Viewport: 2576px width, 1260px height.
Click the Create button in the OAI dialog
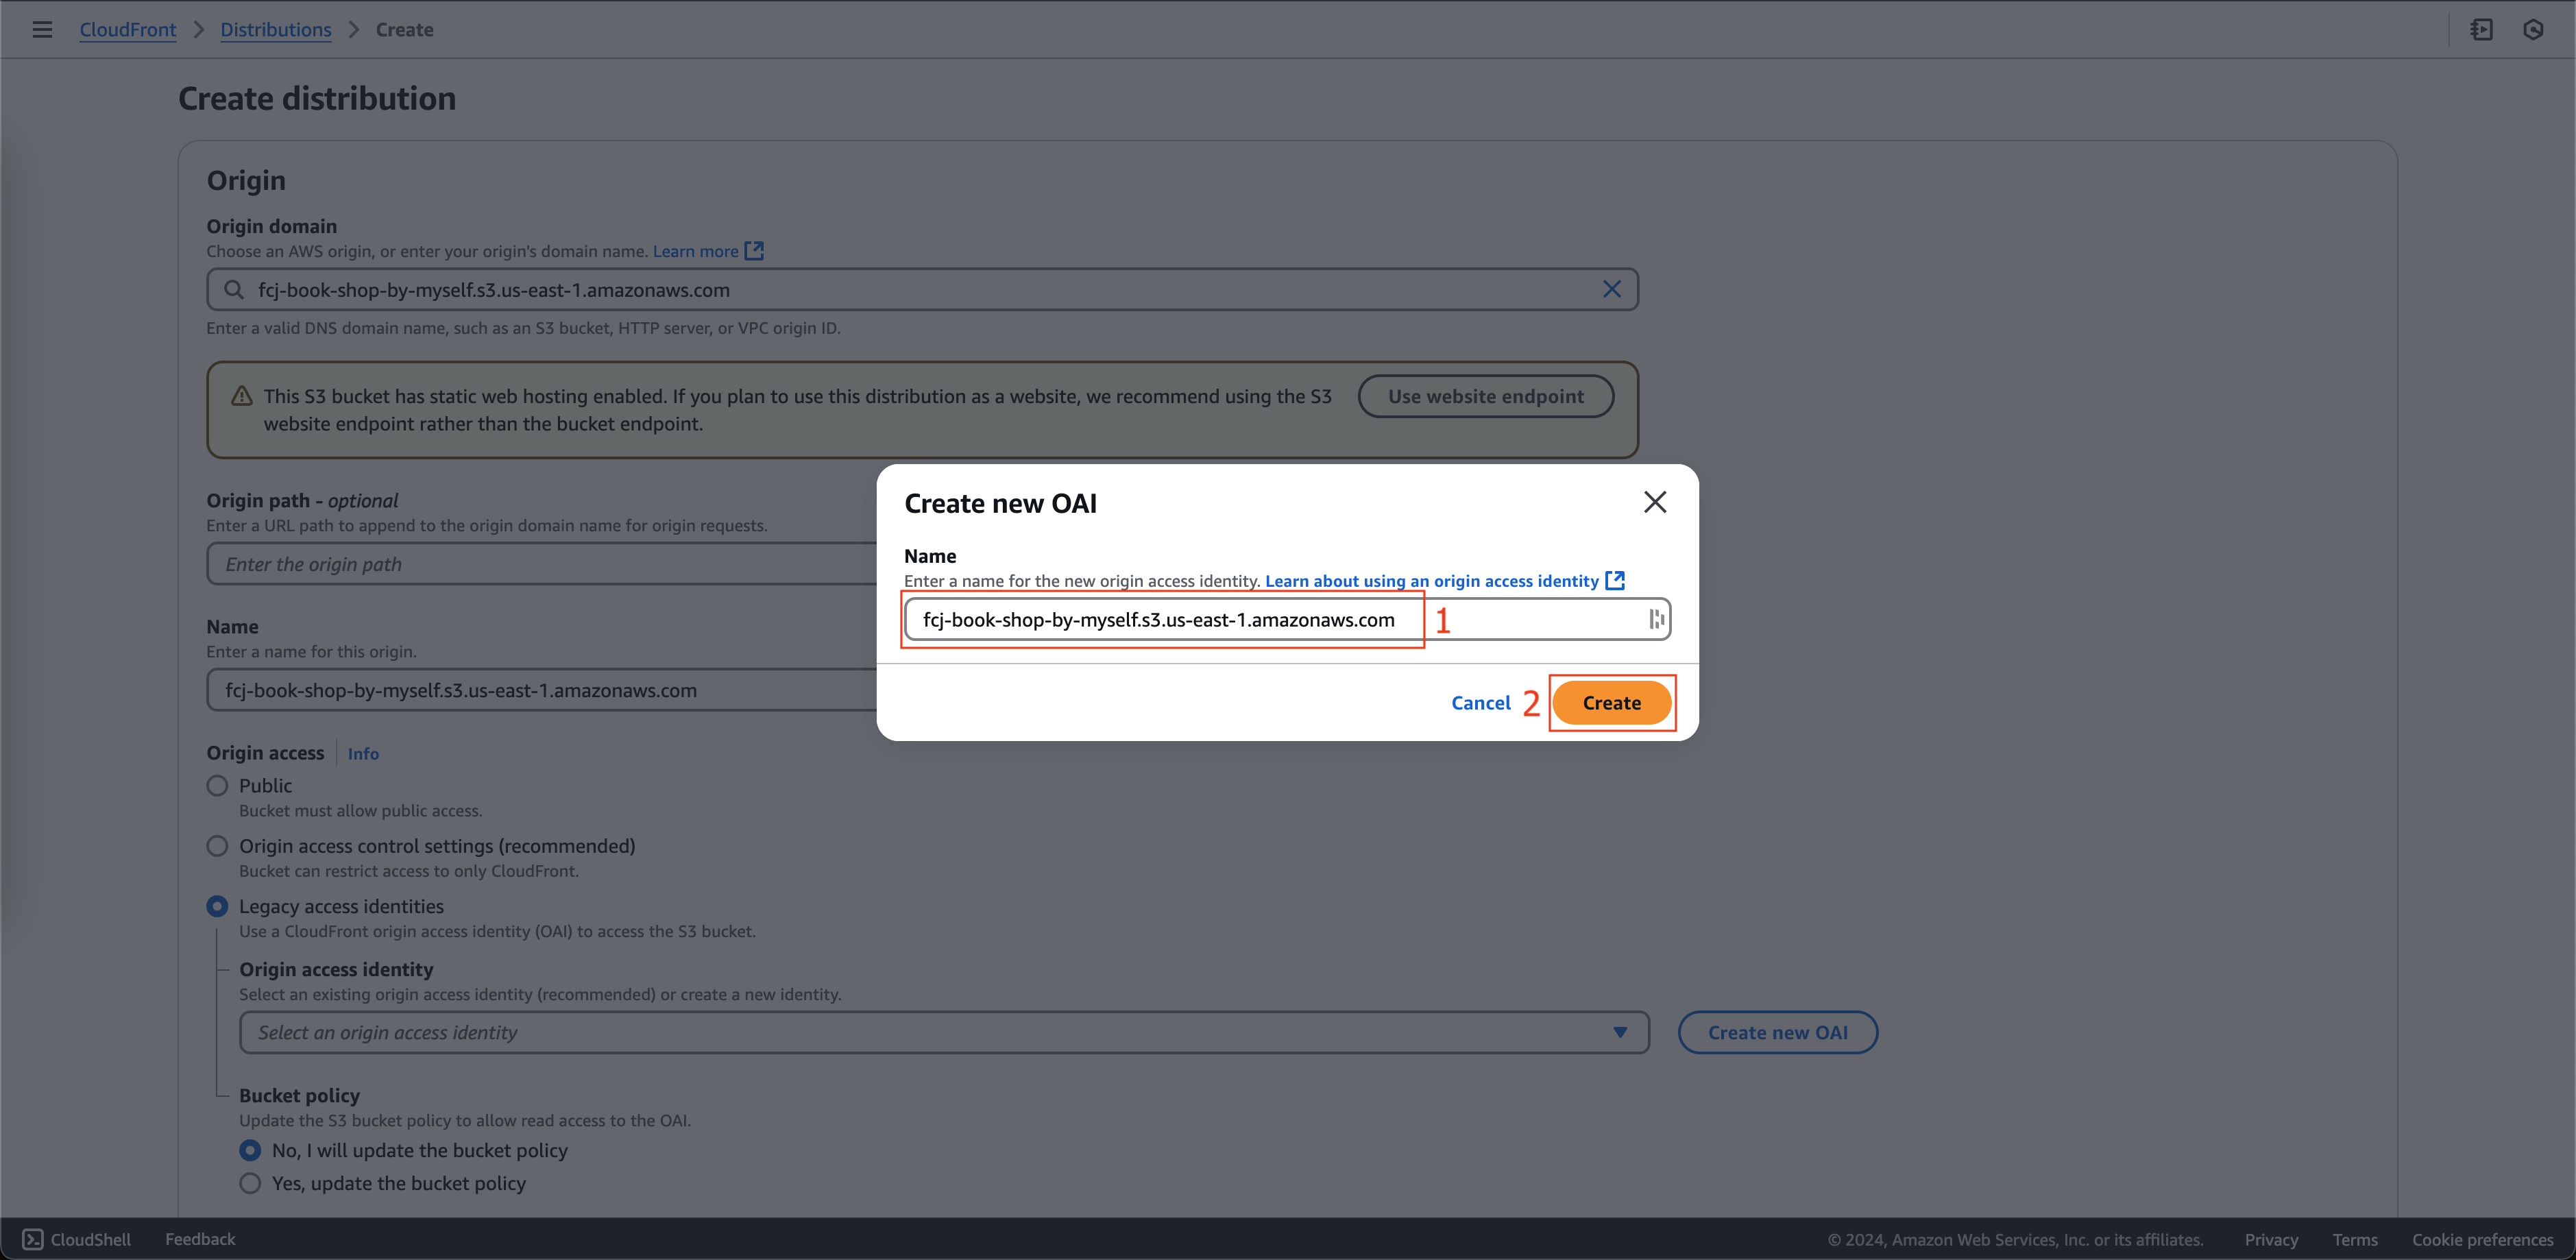(1611, 702)
